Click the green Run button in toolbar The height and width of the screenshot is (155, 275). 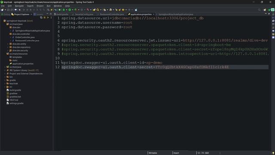pyautogui.click(x=70, y=10)
